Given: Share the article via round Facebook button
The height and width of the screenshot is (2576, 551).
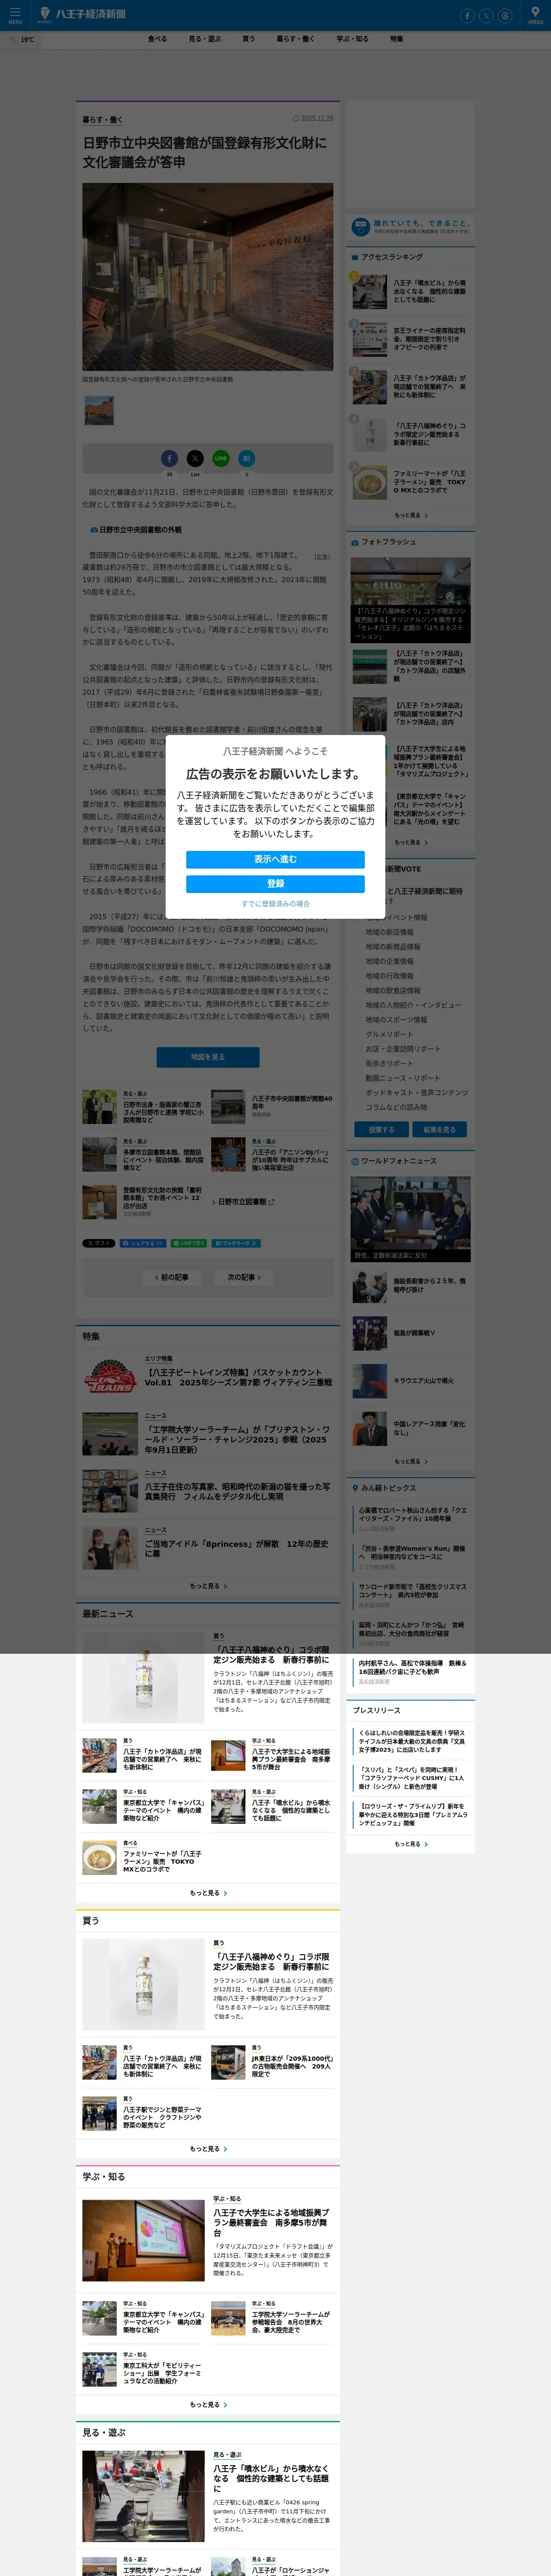Looking at the screenshot, I should [x=169, y=458].
